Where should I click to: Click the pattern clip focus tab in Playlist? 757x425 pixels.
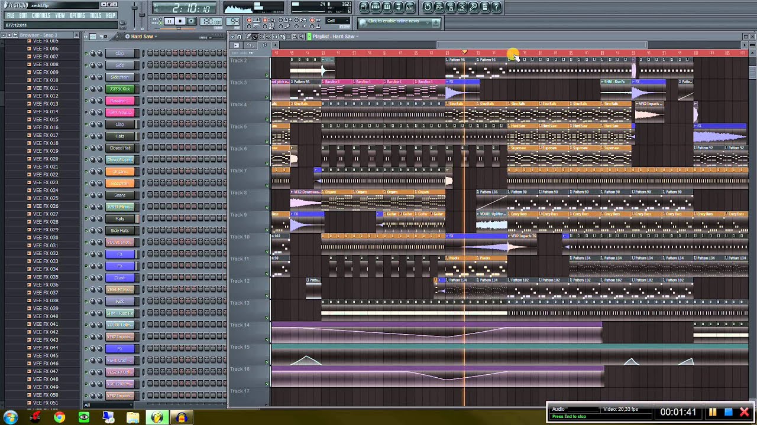point(264,45)
